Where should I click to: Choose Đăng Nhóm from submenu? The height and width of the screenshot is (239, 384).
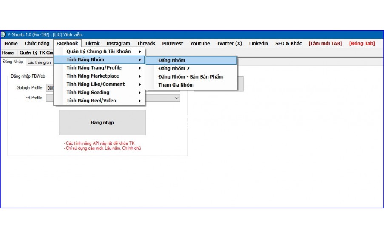pos(191,60)
